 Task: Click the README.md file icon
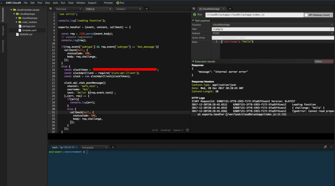pos(17,34)
